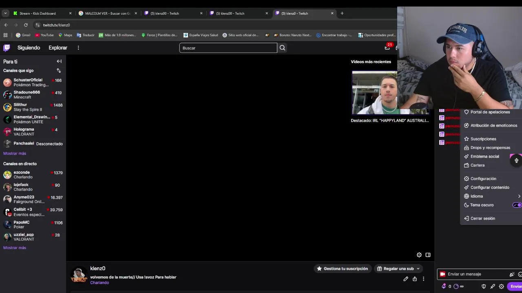
Task: Select Portal de apelaciones menu item
Action: point(491,112)
